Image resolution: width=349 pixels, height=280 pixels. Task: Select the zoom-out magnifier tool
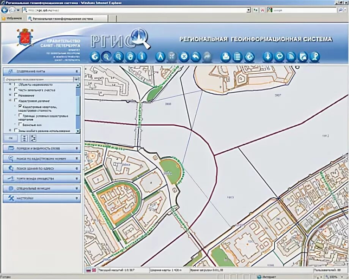[x=118, y=57]
